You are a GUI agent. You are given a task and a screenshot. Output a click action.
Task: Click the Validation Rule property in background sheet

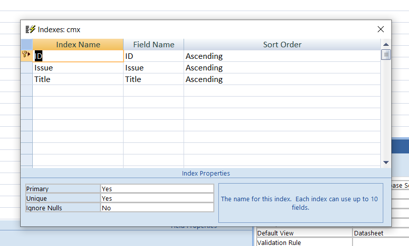pos(305,242)
